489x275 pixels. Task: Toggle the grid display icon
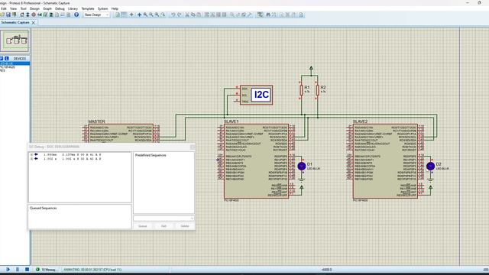coord(124,15)
